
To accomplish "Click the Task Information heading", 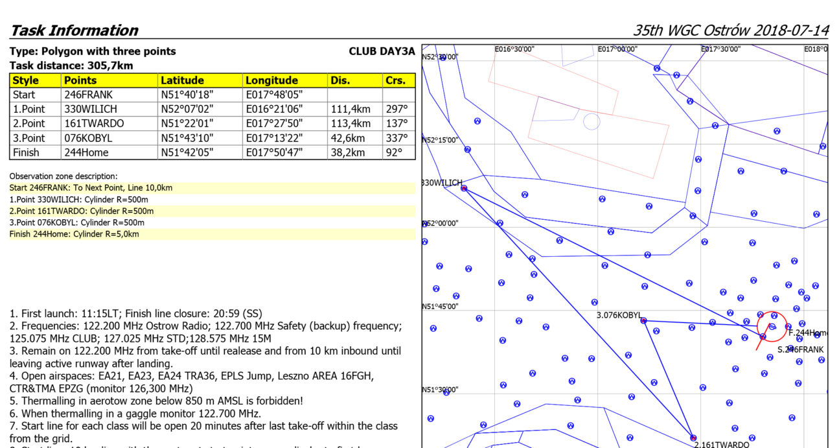I will 75,30.
